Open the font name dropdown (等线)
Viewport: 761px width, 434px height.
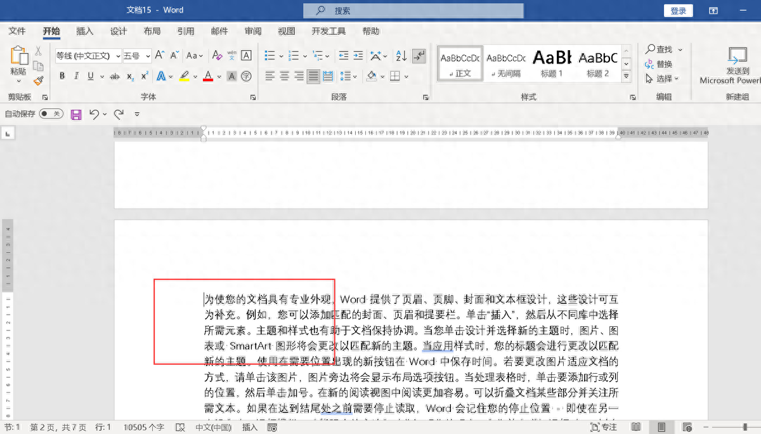click(x=118, y=56)
